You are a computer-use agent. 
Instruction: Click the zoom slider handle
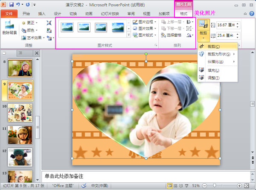tap(215, 186)
